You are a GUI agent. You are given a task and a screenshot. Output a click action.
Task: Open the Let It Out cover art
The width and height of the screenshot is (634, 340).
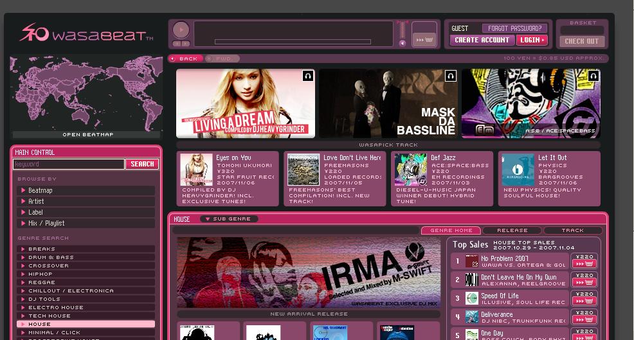pos(518,170)
